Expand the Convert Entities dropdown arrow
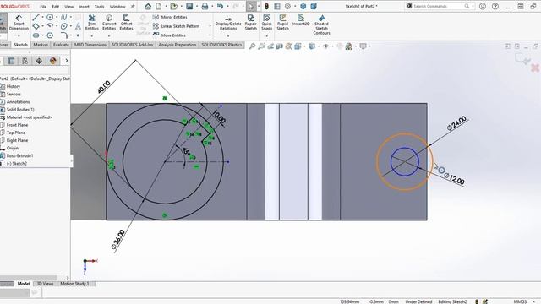Image resolution: width=541 pixels, height=304 pixels. 109,35
